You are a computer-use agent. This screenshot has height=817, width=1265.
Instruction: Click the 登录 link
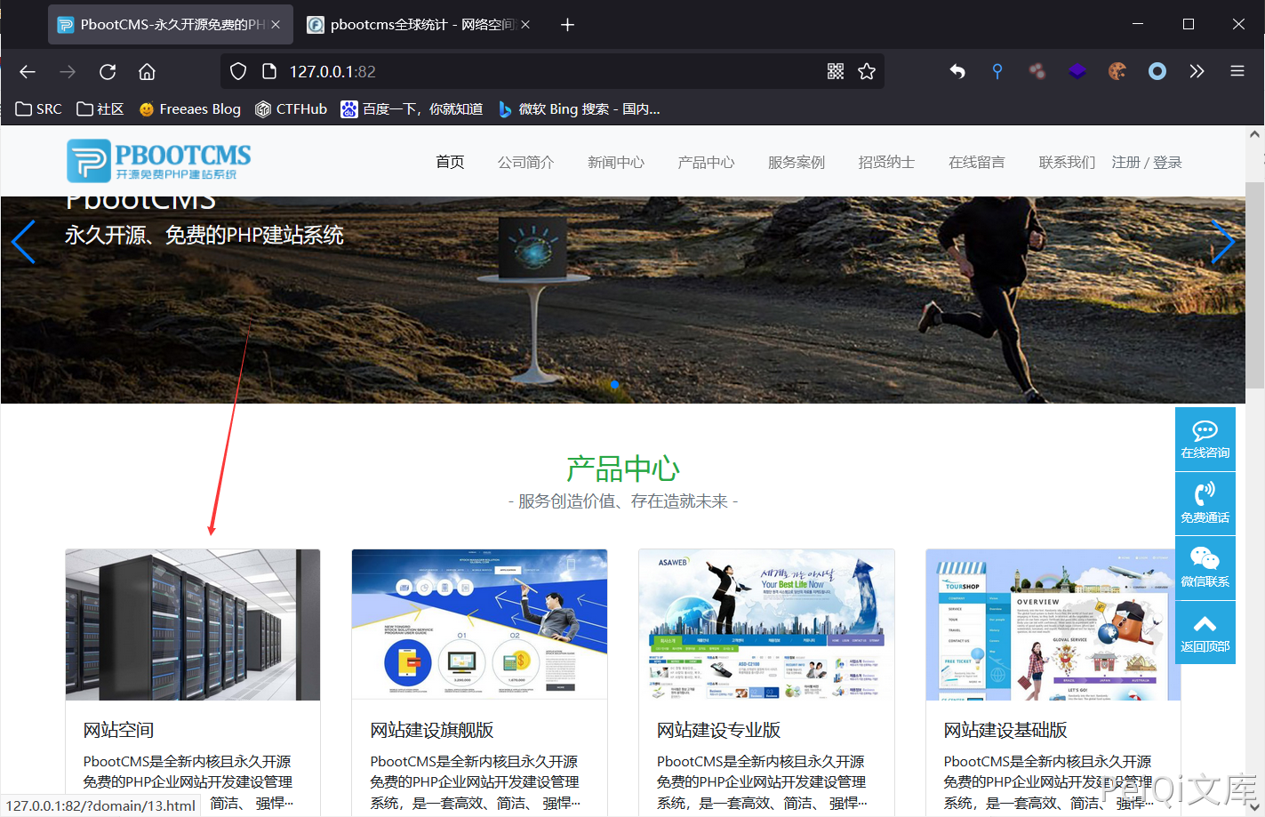click(1167, 162)
